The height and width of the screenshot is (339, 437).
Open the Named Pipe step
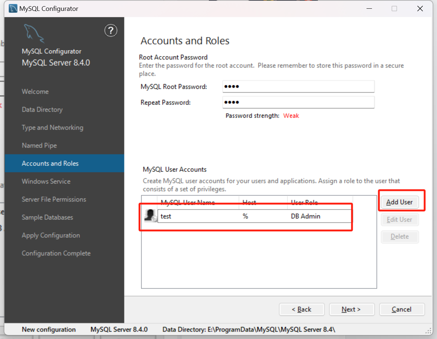click(x=39, y=146)
